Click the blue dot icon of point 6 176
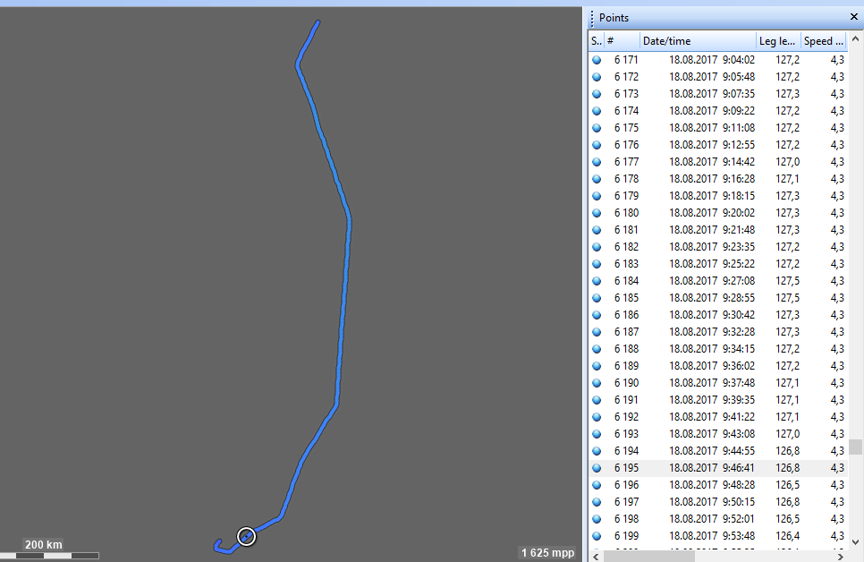 click(597, 145)
